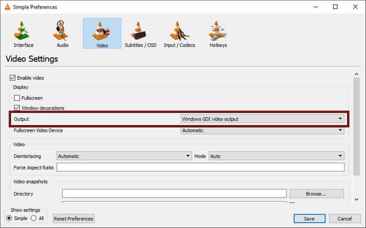The width and height of the screenshot is (366, 228).
Task: Click the Video Settings heading text
Action: click(x=32, y=59)
